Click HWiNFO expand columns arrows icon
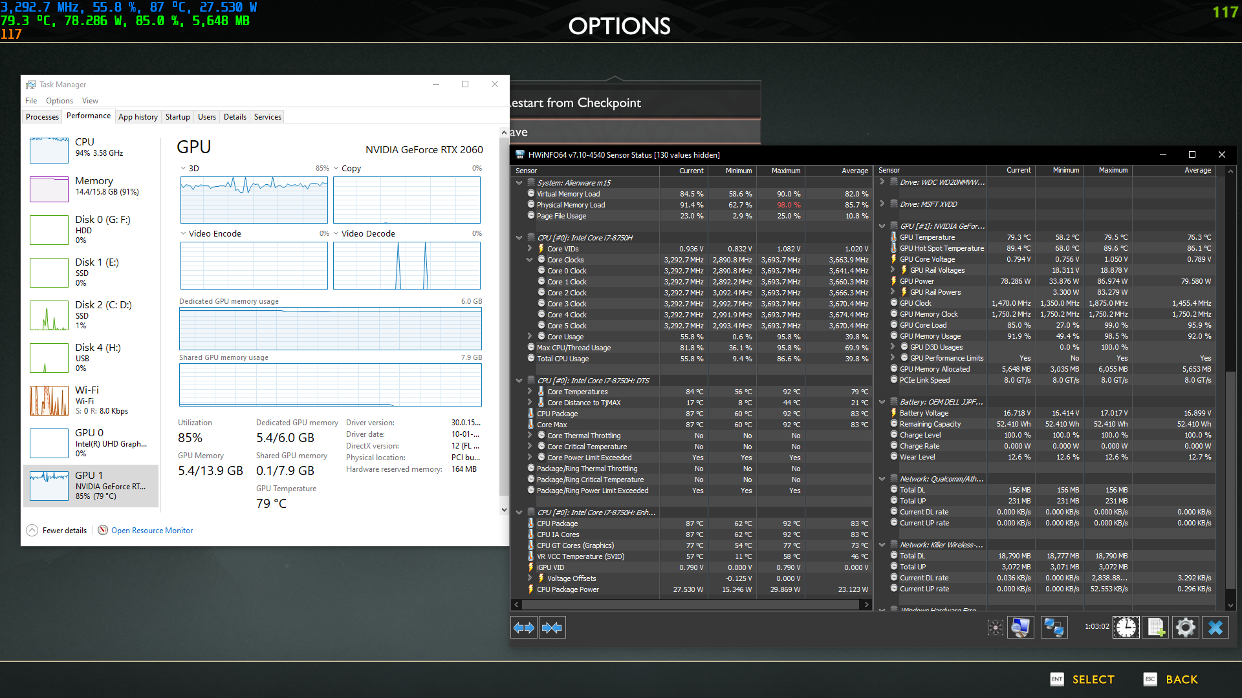 pos(524,628)
